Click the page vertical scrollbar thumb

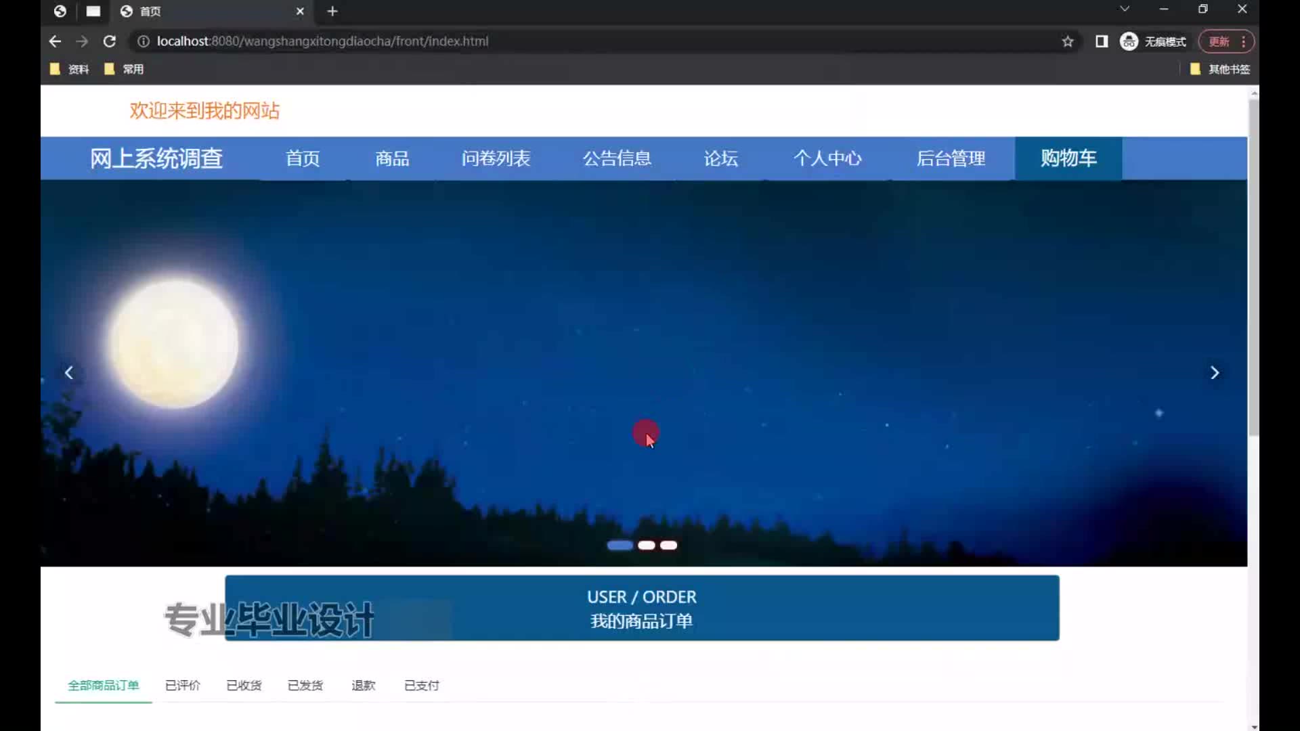click(x=1254, y=267)
